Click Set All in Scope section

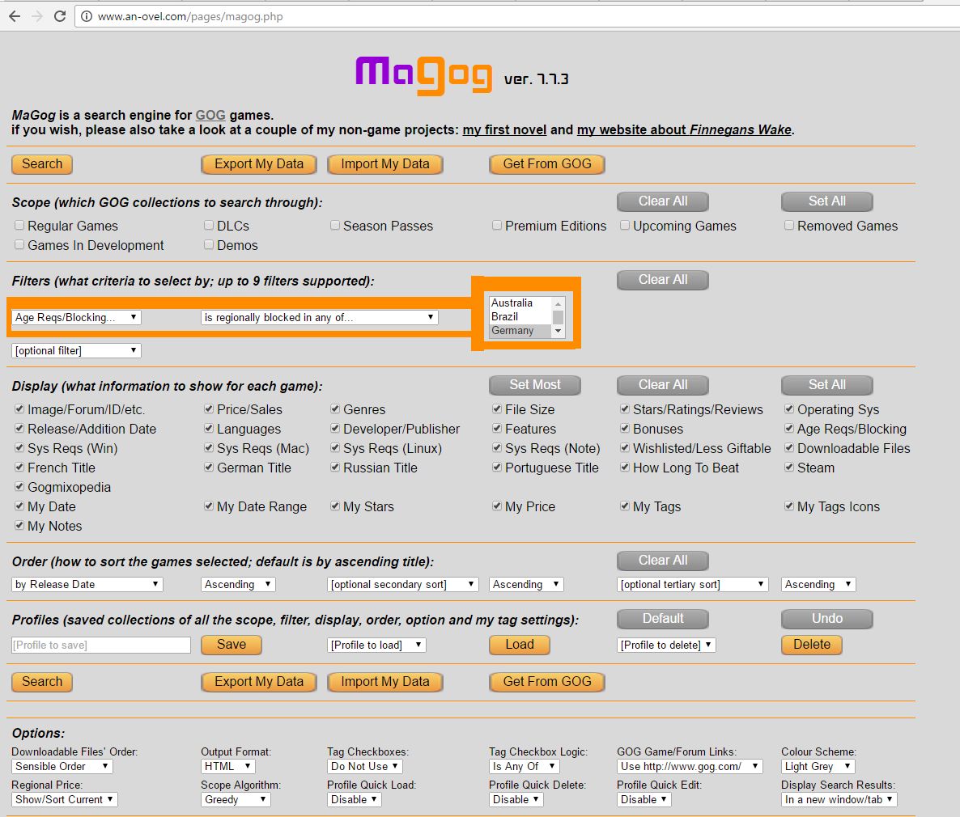(827, 201)
